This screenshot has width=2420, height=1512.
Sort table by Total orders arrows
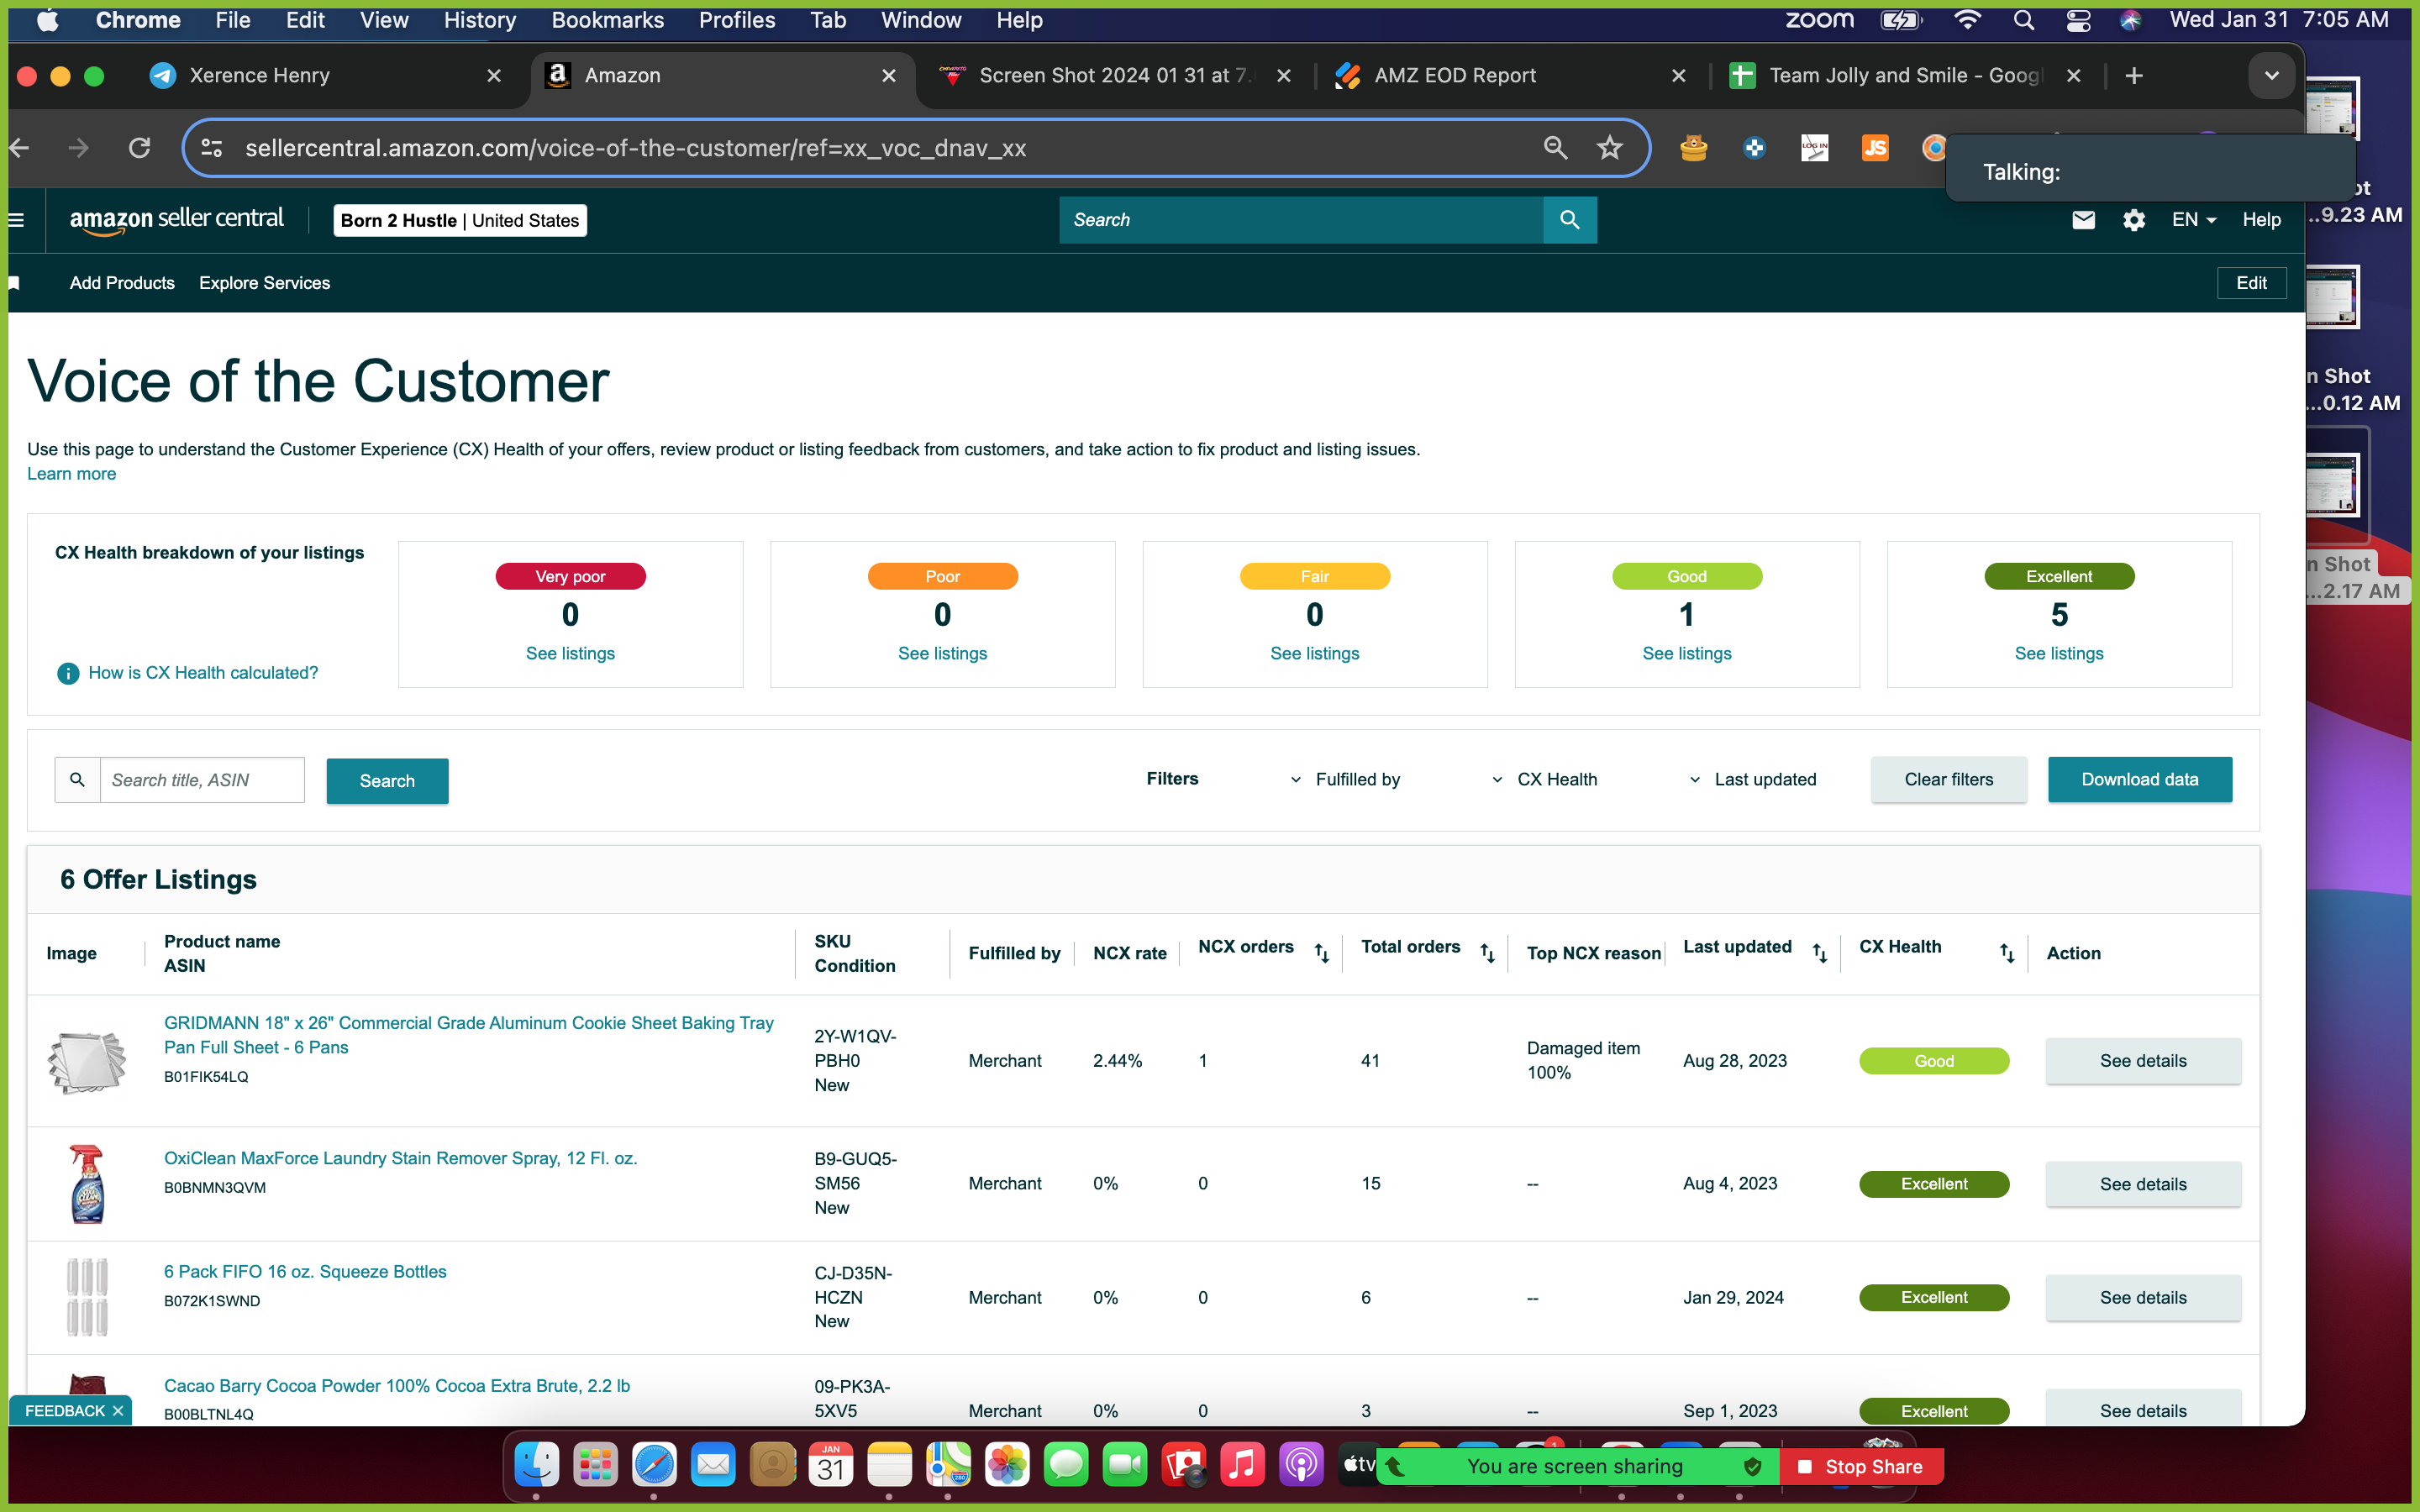click(x=1487, y=953)
